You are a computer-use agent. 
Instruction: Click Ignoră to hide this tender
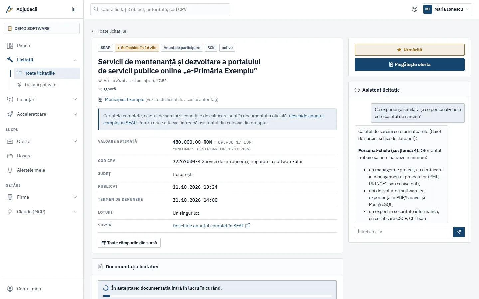[107, 89]
